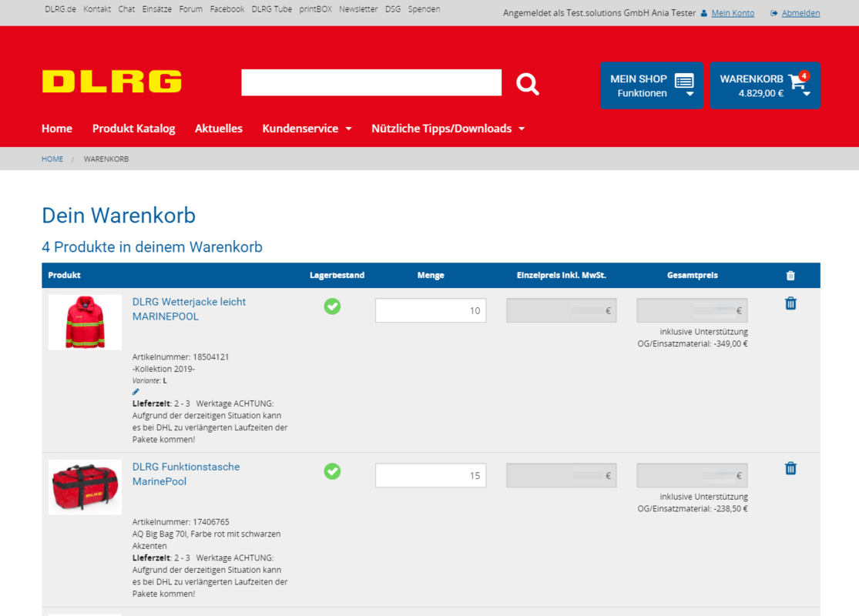This screenshot has height=616, width=859.
Task: Open the Nützliche Tipps/Downloads dropdown
Action: [448, 129]
